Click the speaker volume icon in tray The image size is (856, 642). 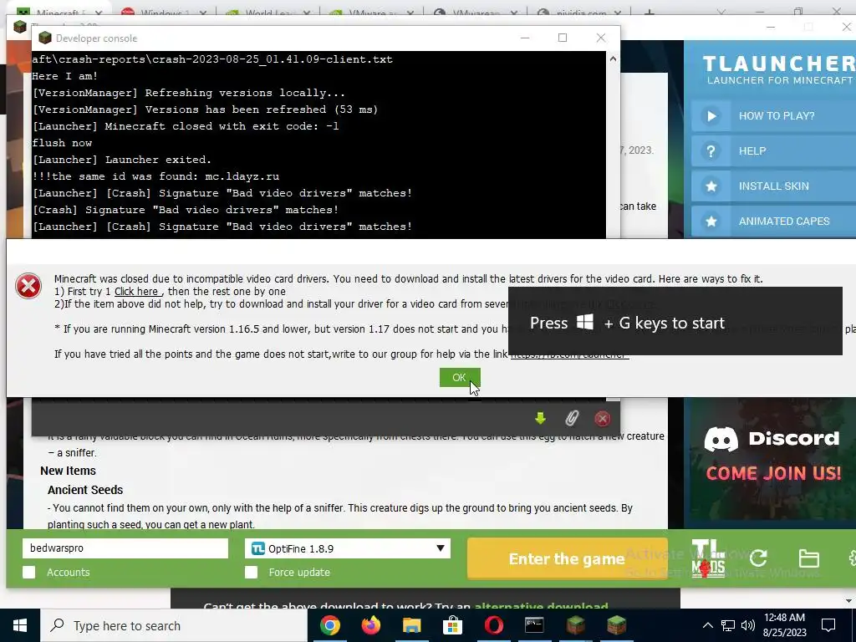748,625
